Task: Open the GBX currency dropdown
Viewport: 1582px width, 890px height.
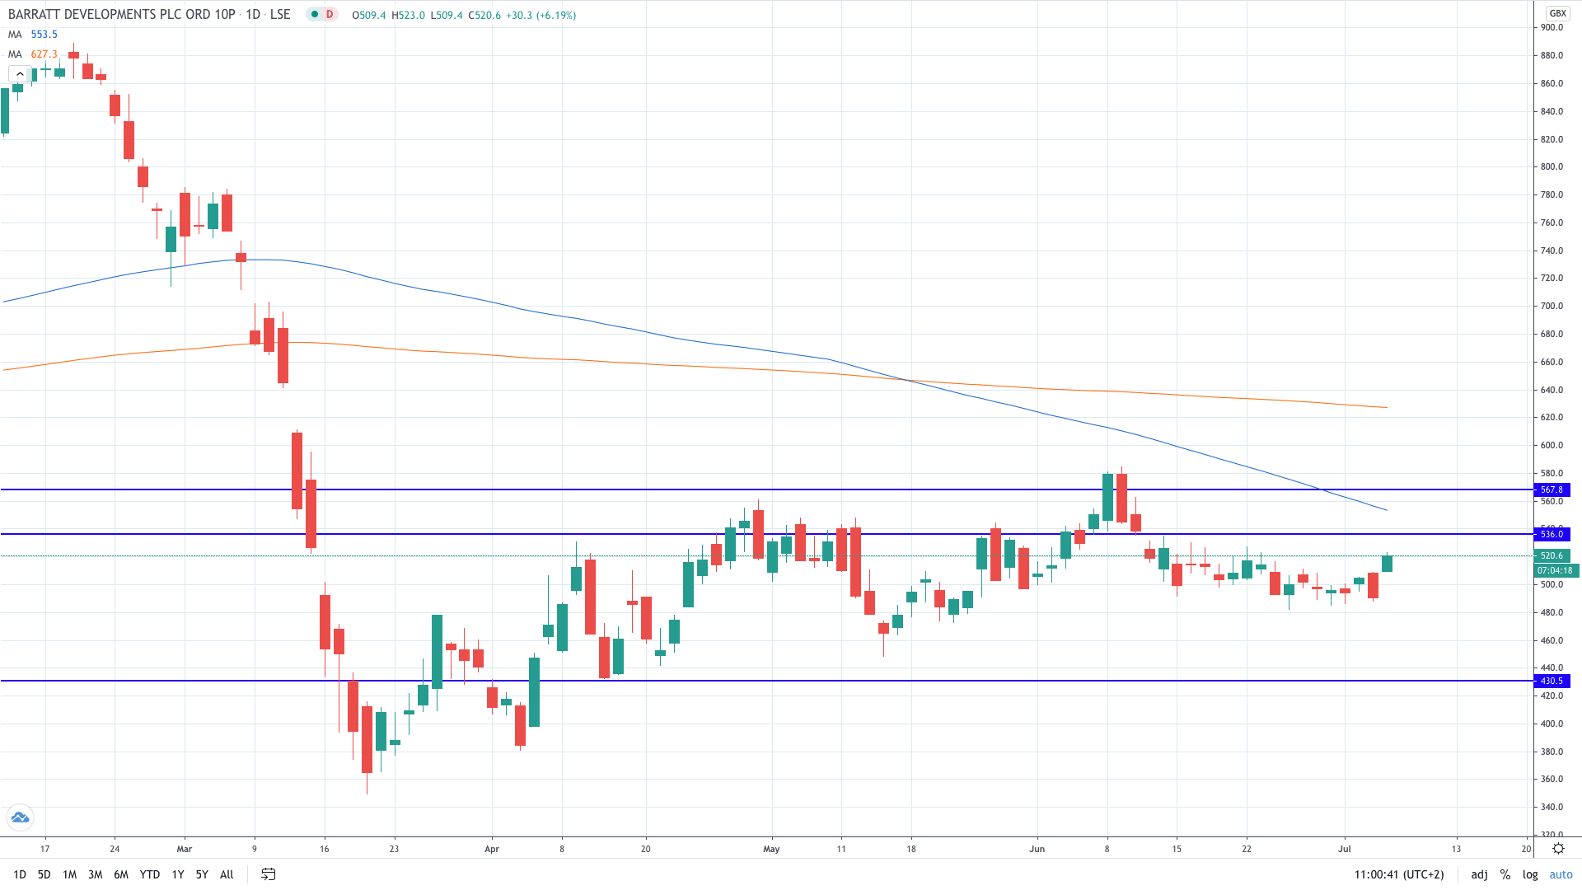Action: 1557,13
